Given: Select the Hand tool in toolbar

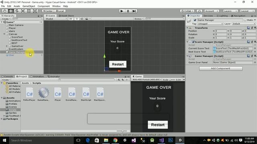Looking at the screenshot, I should click(x=5, y=11).
